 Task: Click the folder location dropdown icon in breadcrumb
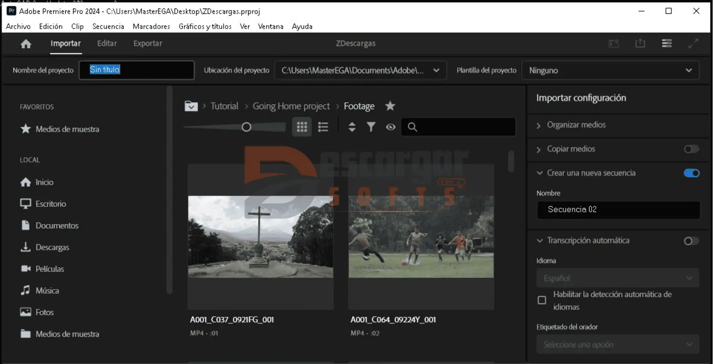(191, 106)
